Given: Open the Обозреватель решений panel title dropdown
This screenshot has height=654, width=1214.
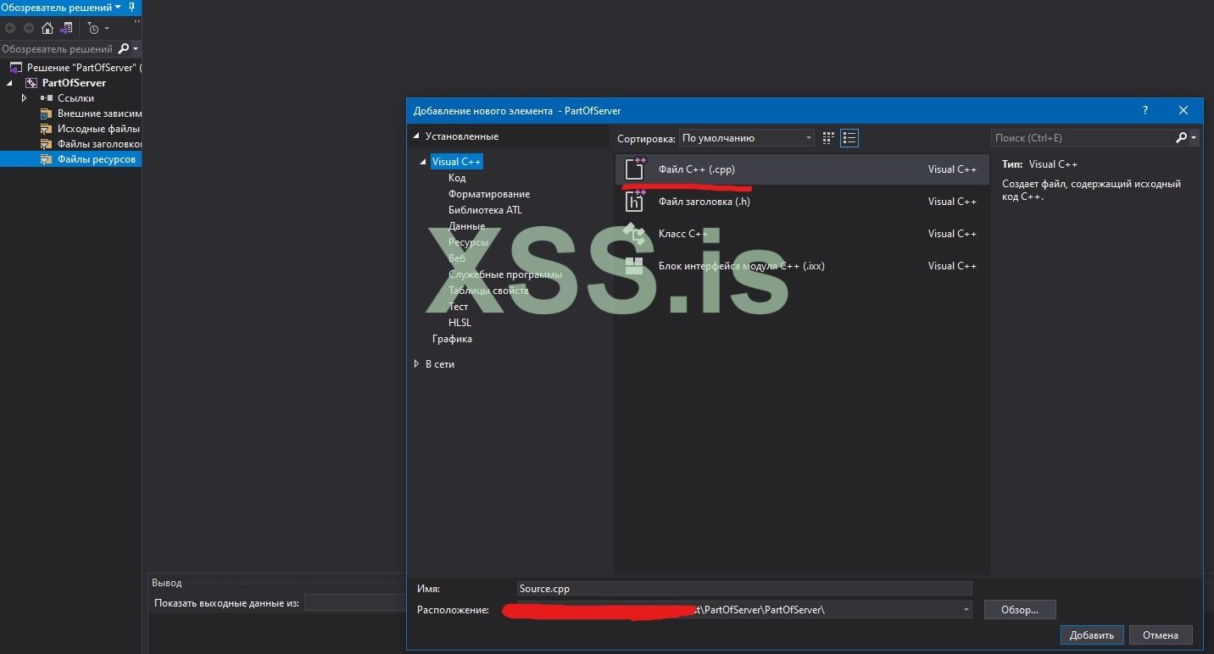Looking at the screenshot, I should point(118,7).
